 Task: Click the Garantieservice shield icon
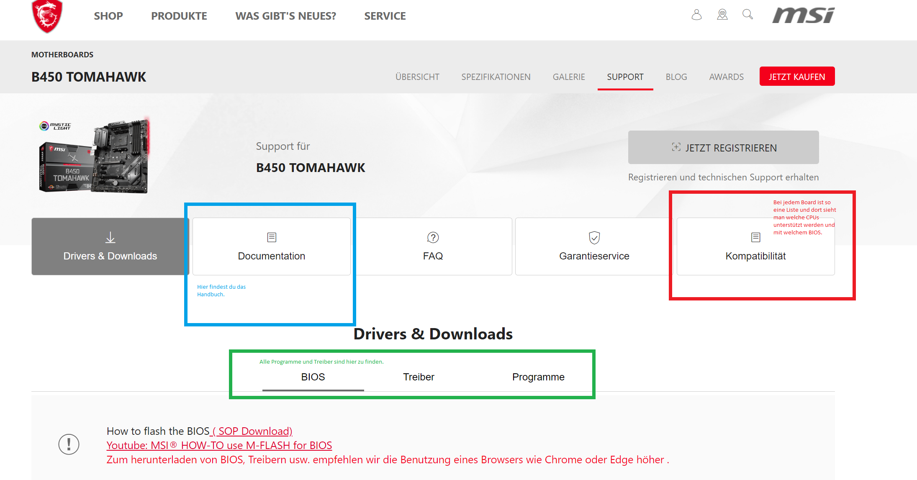coord(594,238)
